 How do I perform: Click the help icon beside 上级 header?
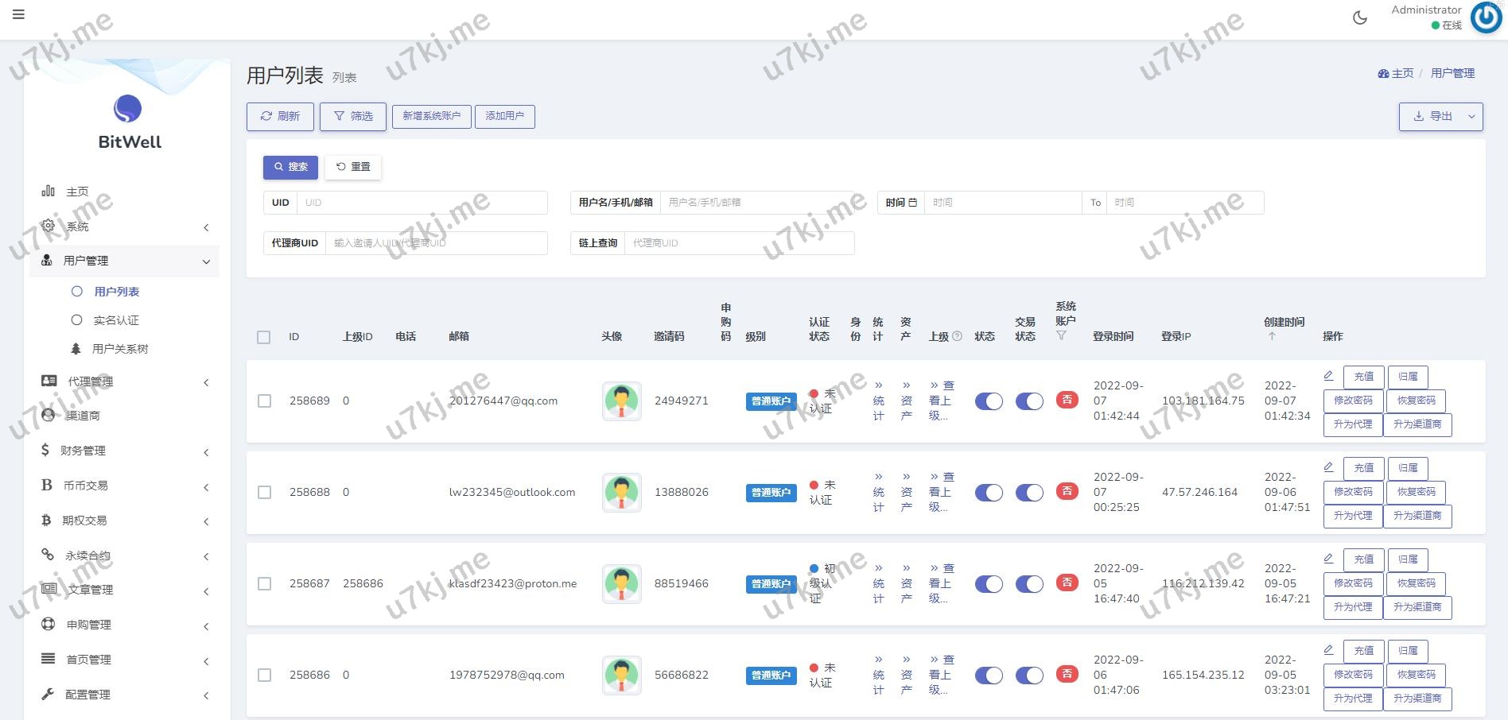958,336
